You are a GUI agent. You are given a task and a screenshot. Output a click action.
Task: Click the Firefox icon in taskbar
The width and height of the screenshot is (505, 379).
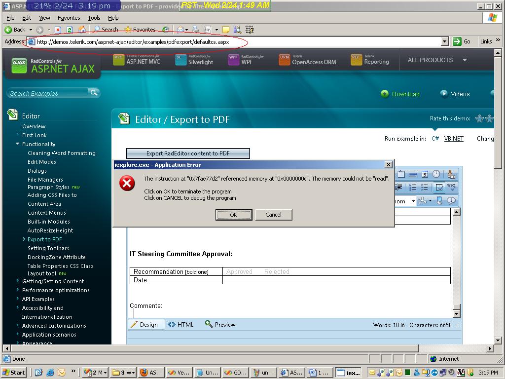click(x=144, y=373)
